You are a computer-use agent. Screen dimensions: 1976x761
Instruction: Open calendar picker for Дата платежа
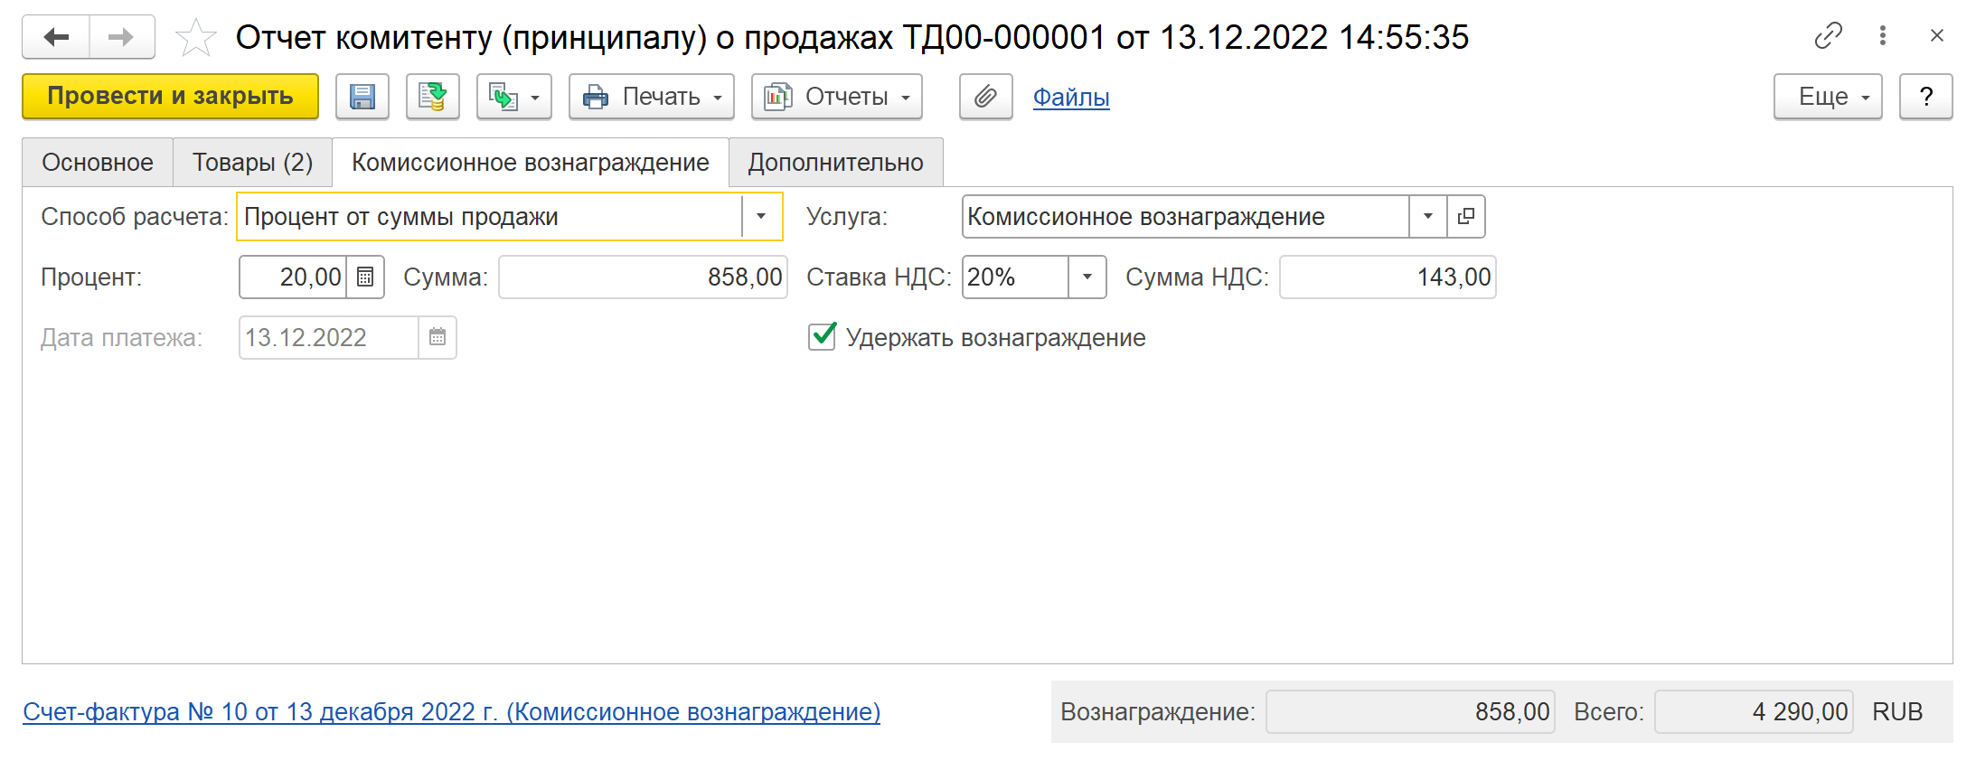point(438,338)
